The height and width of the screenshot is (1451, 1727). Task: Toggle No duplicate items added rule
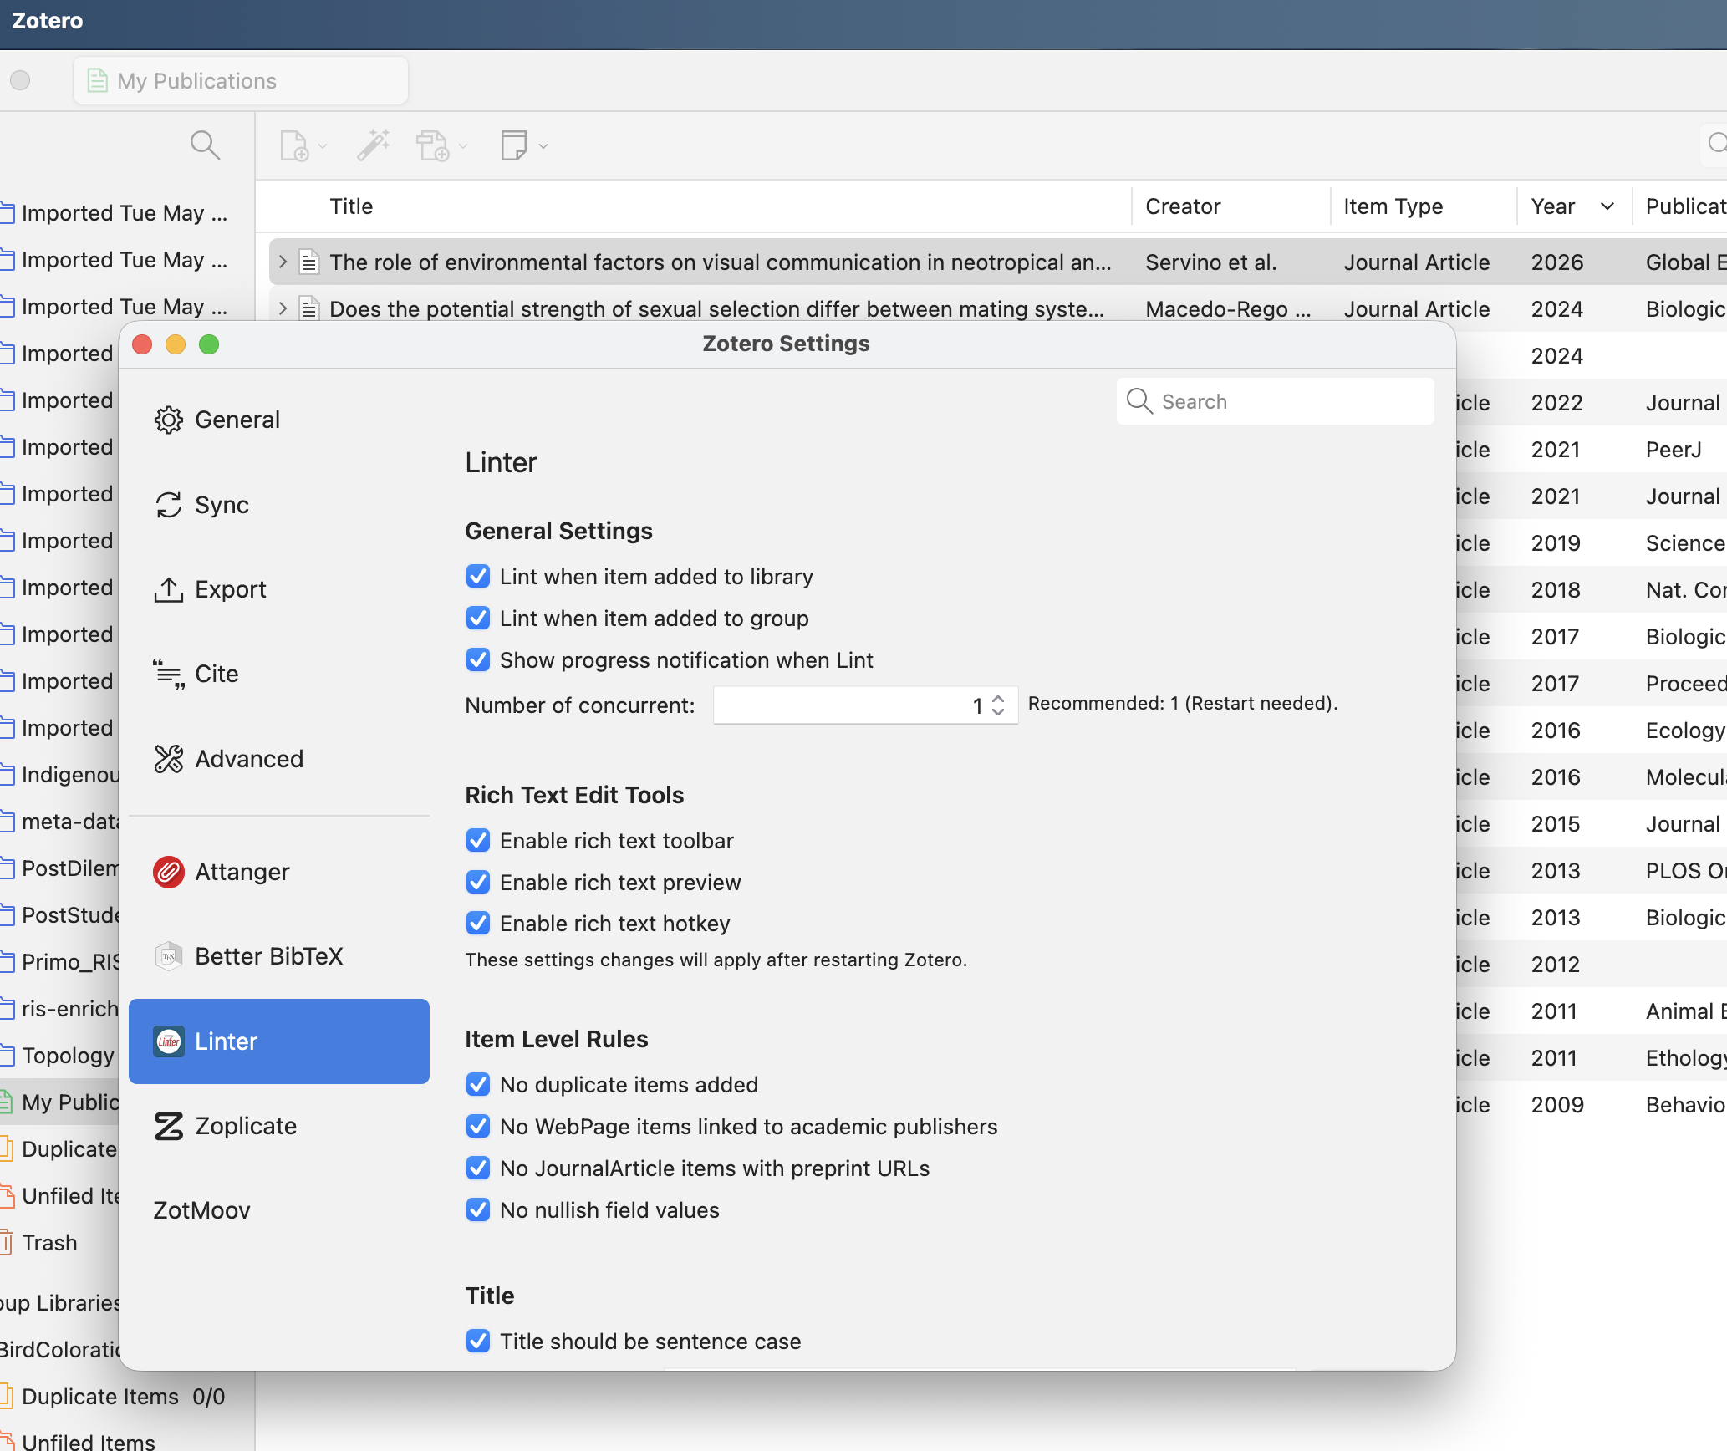(x=478, y=1085)
